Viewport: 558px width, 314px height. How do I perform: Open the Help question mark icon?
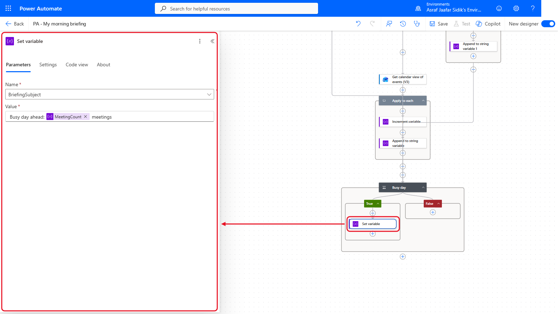point(533,8)
